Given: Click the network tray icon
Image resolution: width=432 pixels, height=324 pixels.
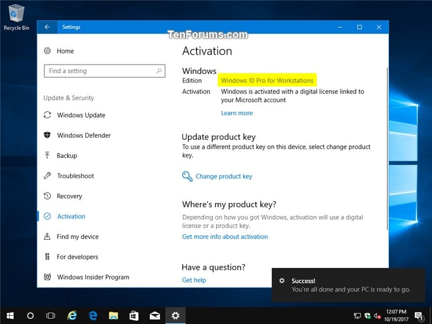Looking at the screenshot, I should click(357, 316).
